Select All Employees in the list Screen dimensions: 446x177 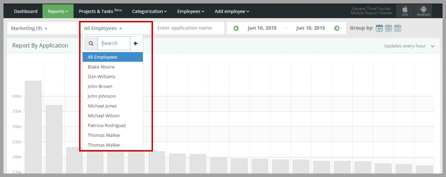coord(113,57)
